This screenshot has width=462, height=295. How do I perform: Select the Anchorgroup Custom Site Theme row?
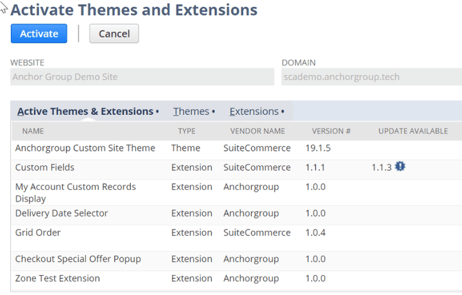tap(85, 148)
